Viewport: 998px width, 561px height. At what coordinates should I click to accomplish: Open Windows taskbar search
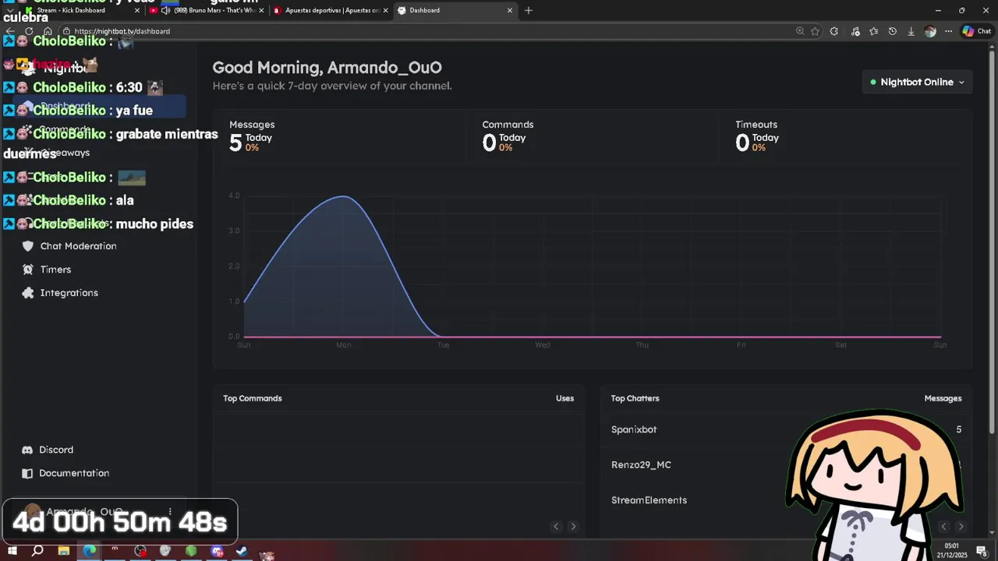(37, 551)
